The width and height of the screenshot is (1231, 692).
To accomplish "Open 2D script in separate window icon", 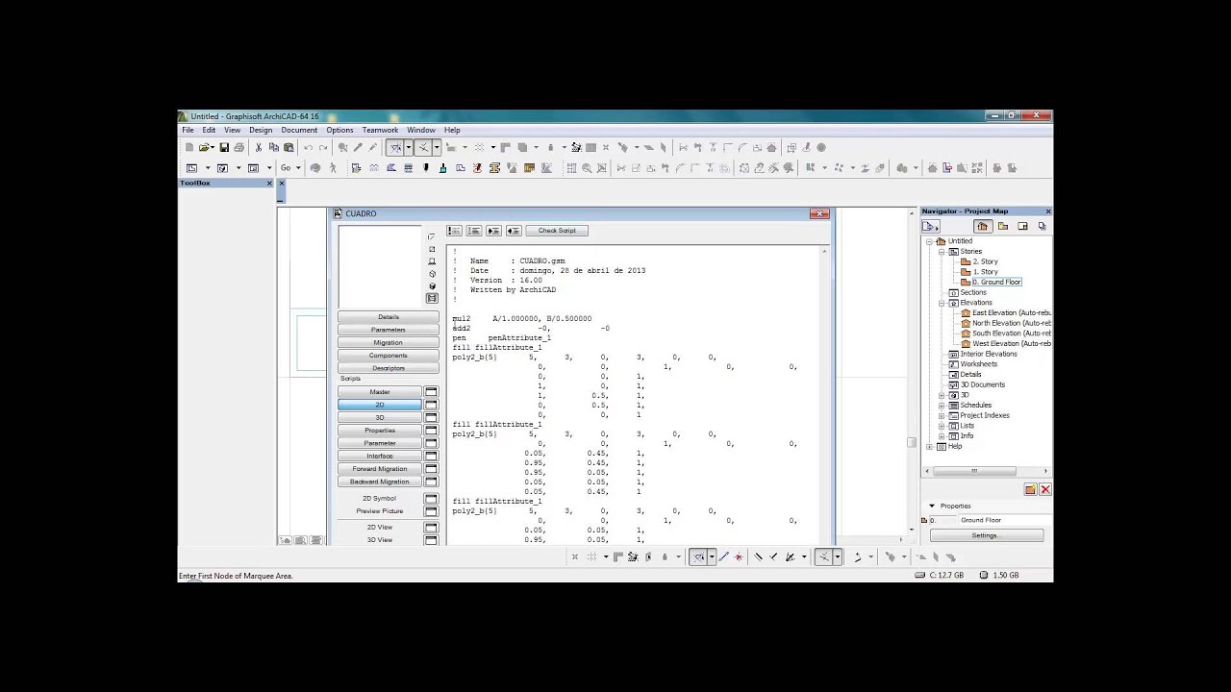I will tap(431, 405).
